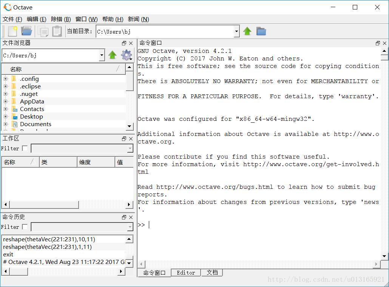
Task: Close the command history panel
Action: pos(131,217)
